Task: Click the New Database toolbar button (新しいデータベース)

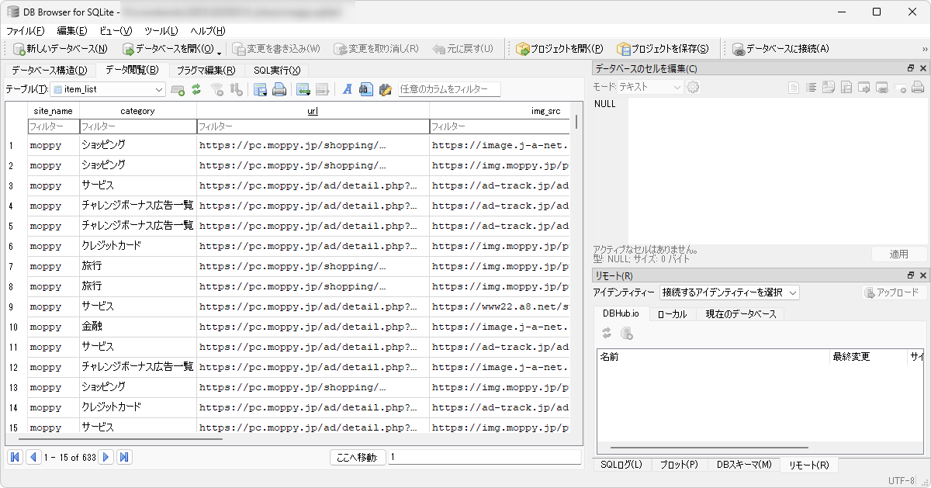Action: click(60, 49)
